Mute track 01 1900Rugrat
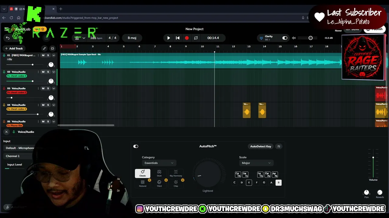389x218 pixels. tap(43, 55)
